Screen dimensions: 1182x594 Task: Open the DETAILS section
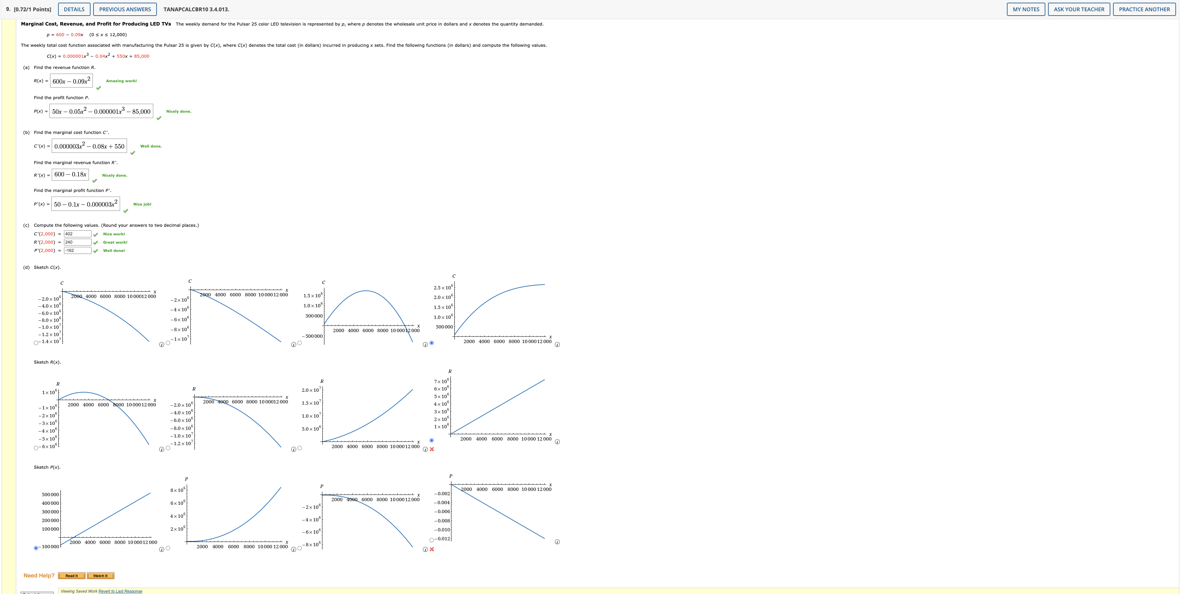[74, 9]
